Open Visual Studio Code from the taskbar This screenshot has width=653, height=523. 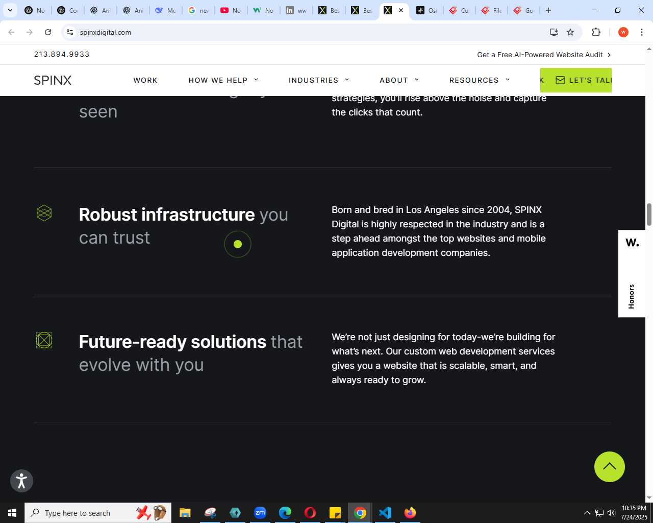[385, 513]
